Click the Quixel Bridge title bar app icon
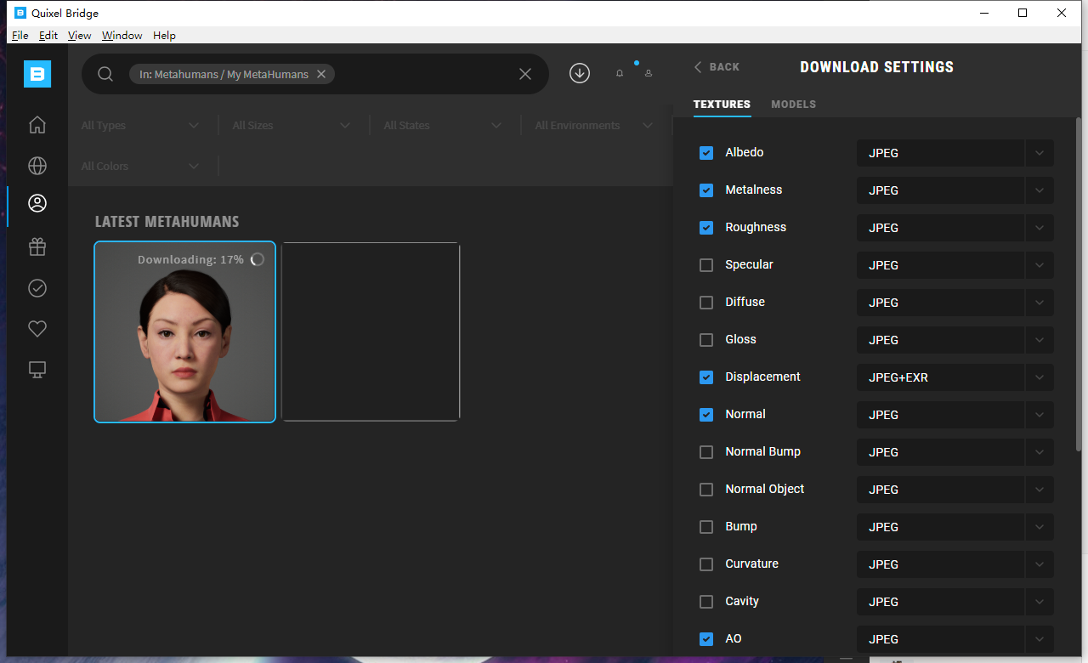1088x663 pixels. 21,13
